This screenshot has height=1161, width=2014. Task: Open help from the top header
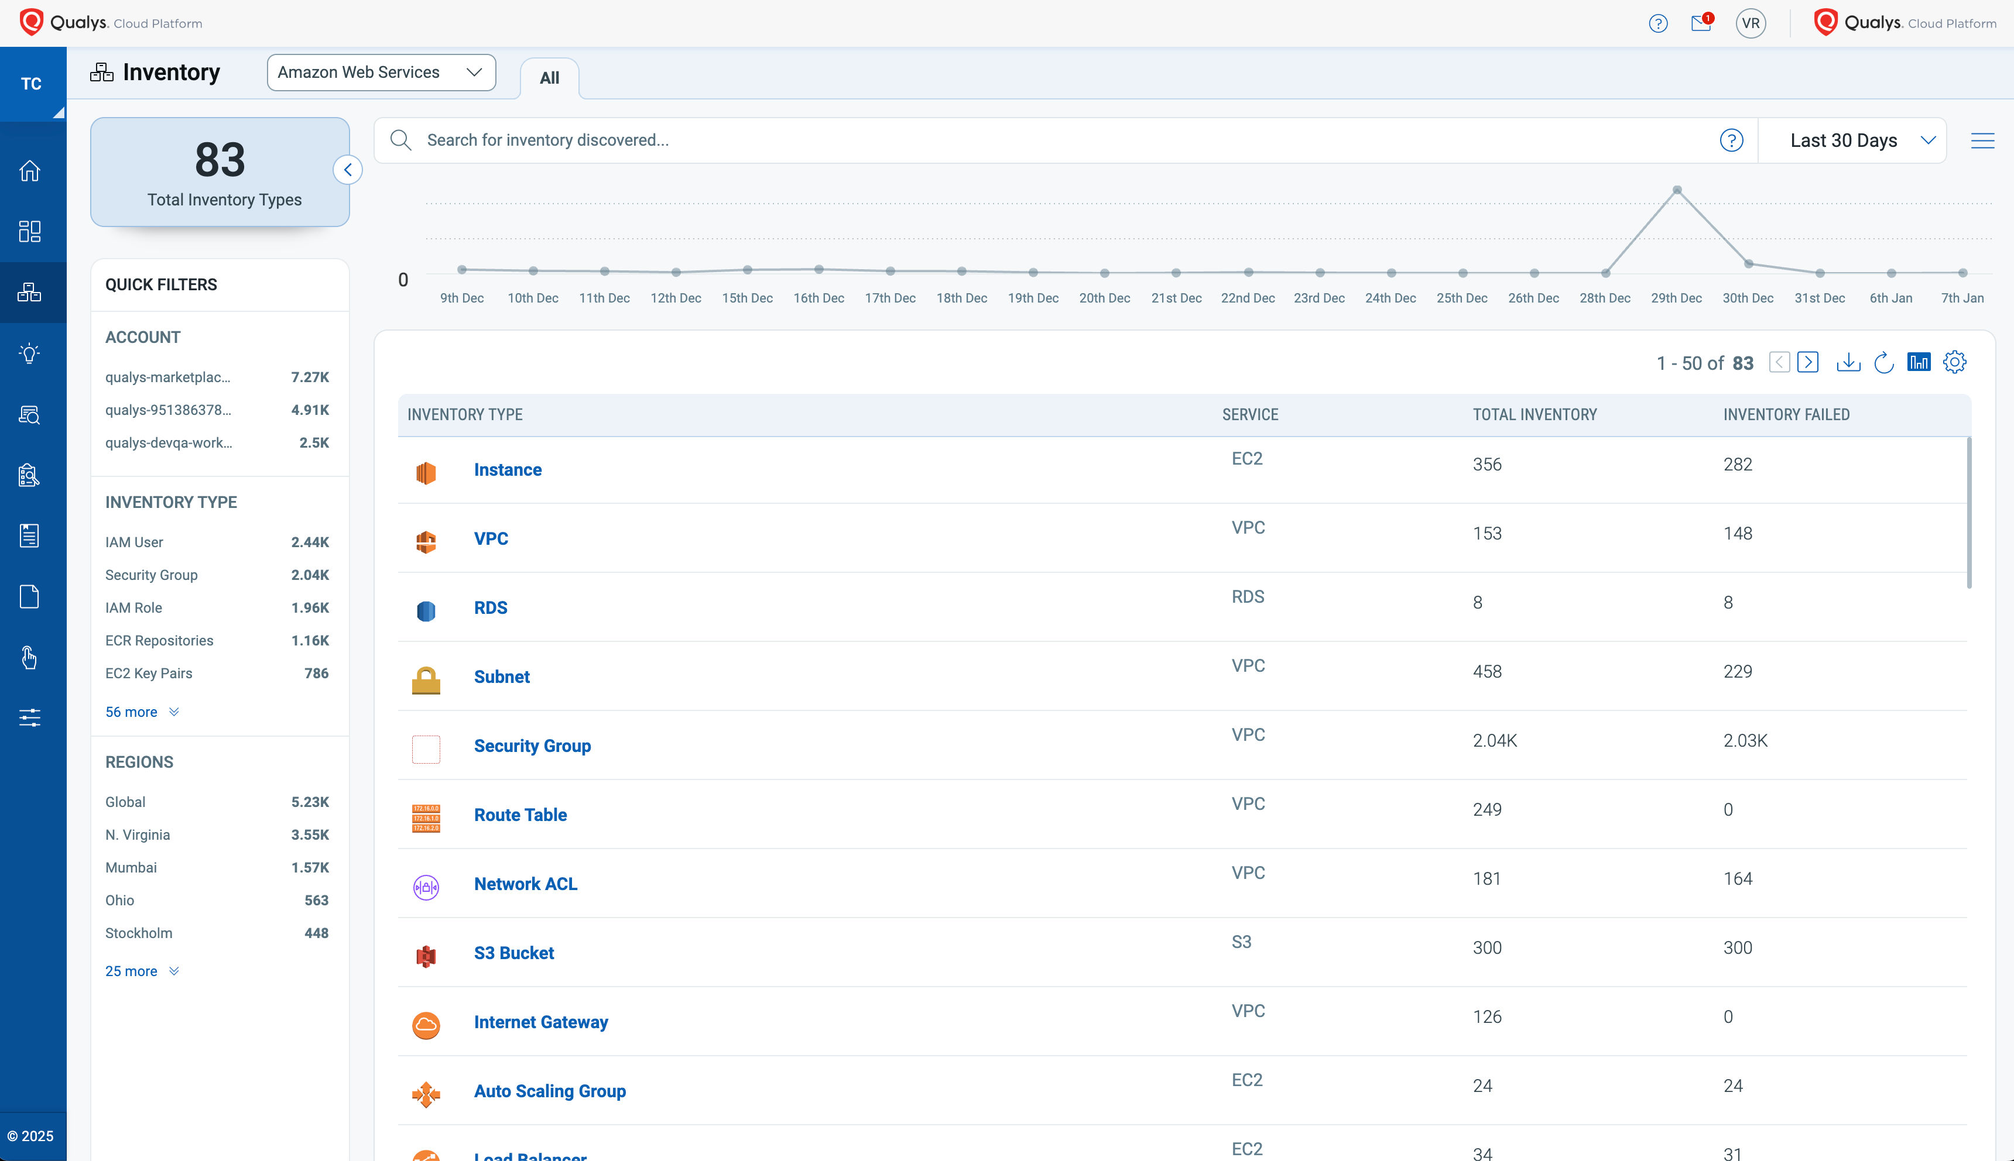[1658, 23]
